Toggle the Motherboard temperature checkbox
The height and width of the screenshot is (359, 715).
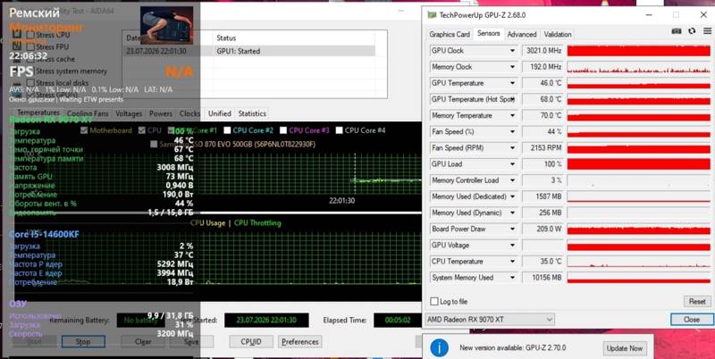[x=84, y=130]
